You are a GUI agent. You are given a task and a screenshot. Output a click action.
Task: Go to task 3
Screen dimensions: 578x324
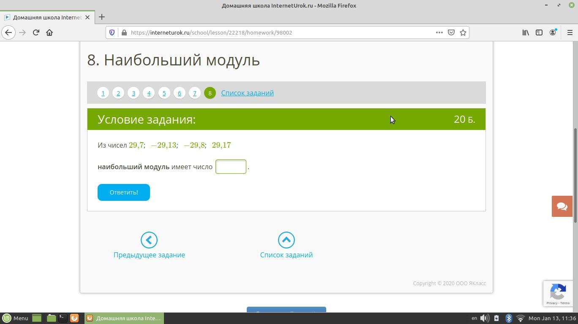pyautogui.click(x=134, y=93)
